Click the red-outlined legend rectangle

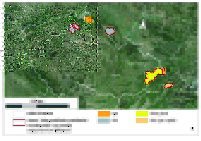19,122
